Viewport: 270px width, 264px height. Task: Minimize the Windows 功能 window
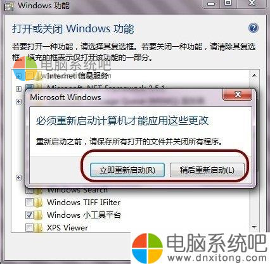coord(211,4)
